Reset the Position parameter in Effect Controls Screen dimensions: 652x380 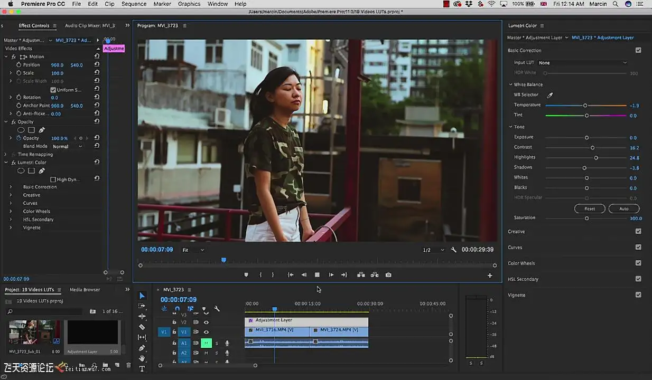[x=97, y=65]
